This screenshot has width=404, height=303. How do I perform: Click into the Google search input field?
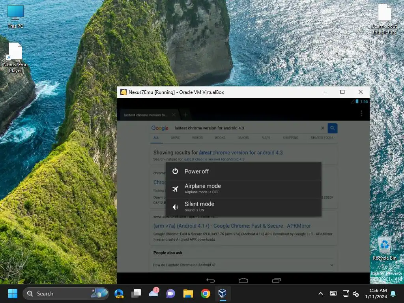pyautogui.click(x=246, y=128)
